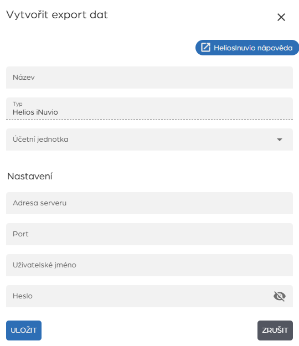
Task: Click the Účetní jednotka label text
Action: tap(40, 140)
